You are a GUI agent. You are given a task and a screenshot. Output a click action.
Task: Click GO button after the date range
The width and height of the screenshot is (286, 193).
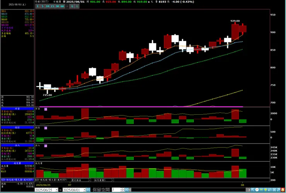88,190
